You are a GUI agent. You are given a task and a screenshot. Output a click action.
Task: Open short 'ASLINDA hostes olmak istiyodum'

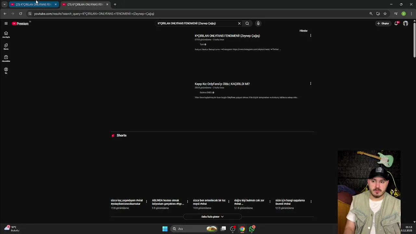(168, 202)
